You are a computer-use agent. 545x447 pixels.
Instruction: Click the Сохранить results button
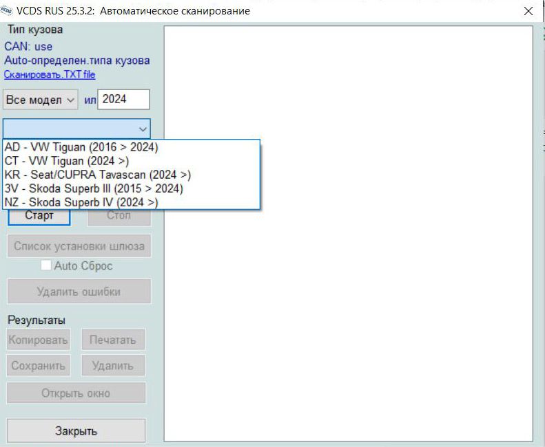click(x=38, y=365)
